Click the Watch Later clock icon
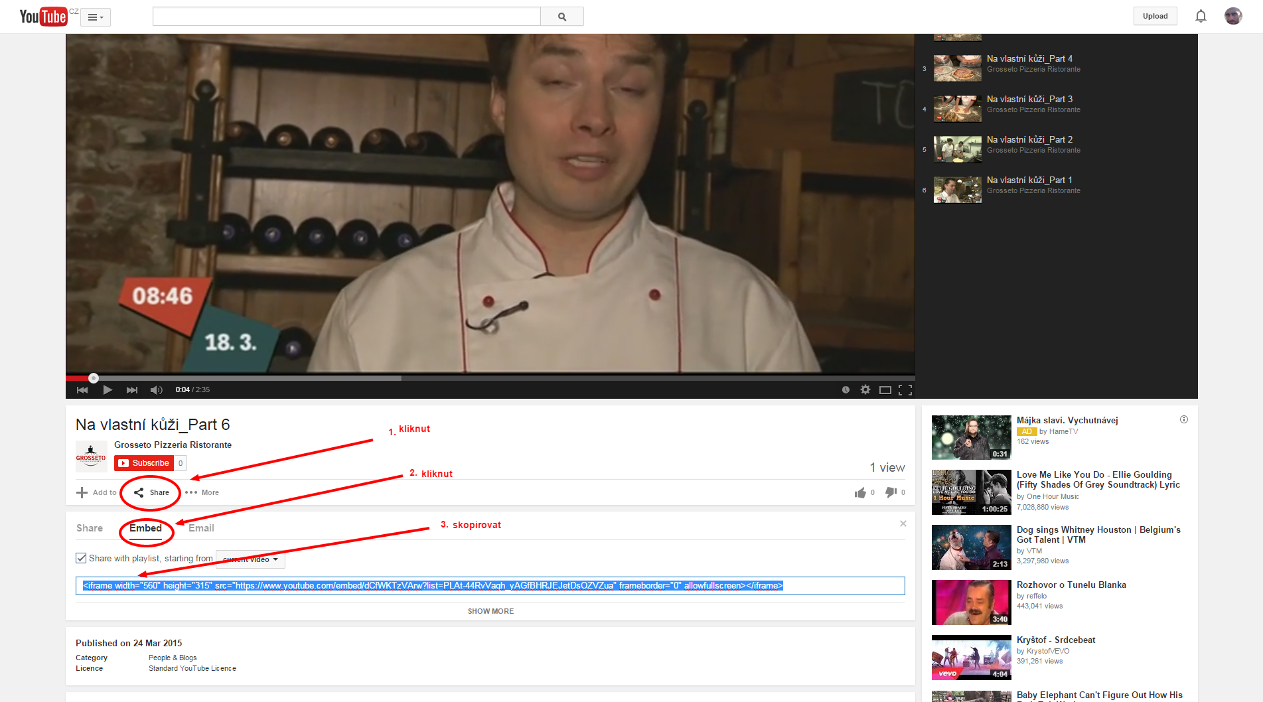Viewport: 1263px width, 702px height. point(846,390)
